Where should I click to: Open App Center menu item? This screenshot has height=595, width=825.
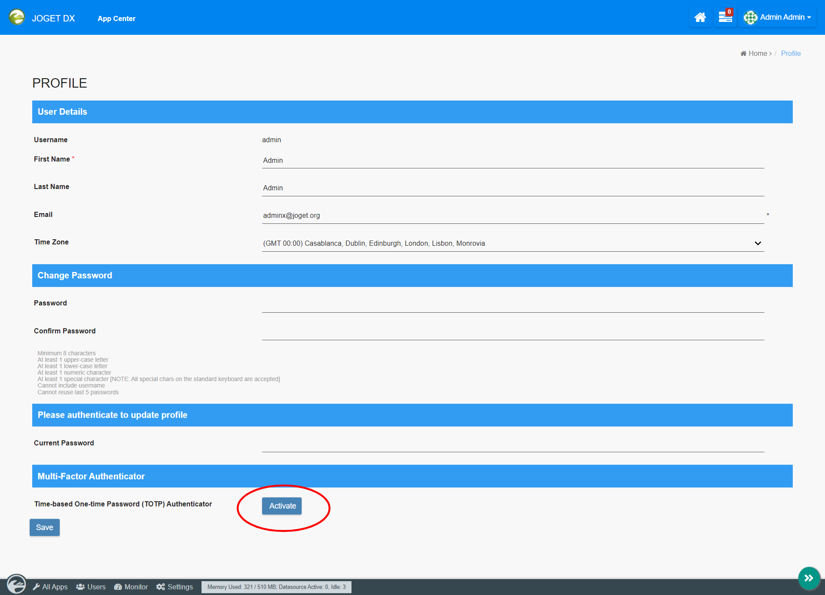[x=116, y=18]
